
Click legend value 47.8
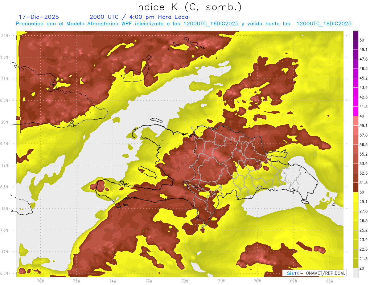click(364, 59)
